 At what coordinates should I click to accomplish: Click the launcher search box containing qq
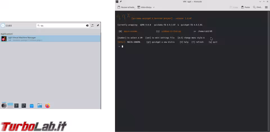click(63, 26)
